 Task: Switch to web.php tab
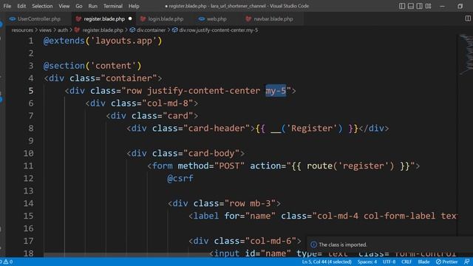[x=216, y=18]
